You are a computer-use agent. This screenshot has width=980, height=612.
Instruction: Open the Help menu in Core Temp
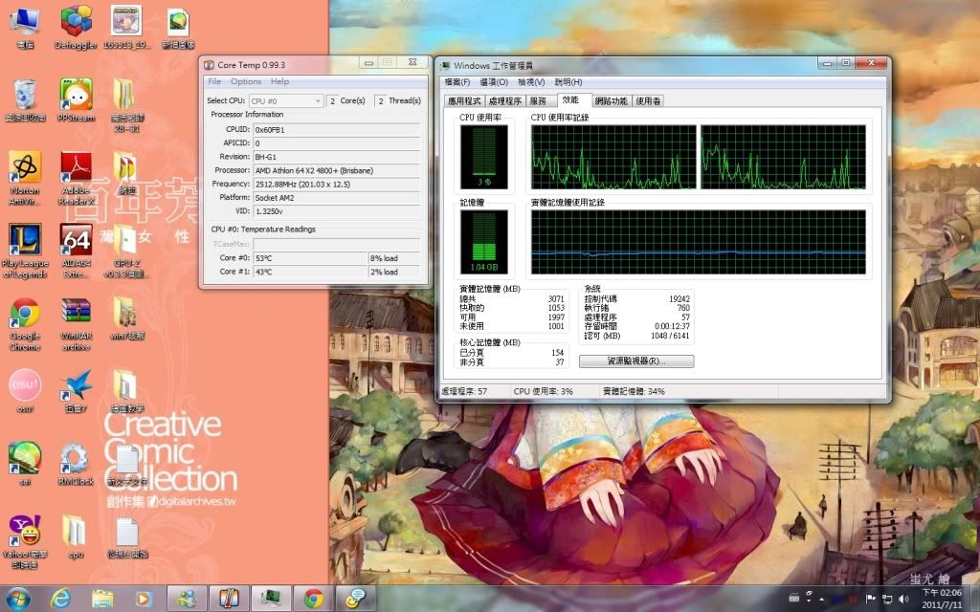[x=279, y=81]
